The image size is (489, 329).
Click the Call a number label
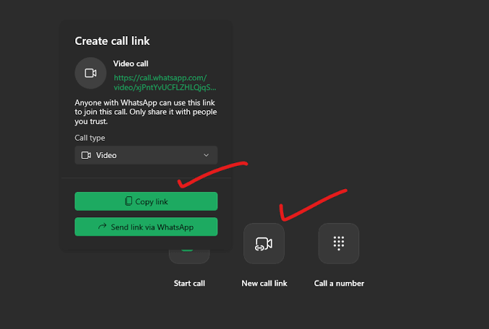(x=338, y=283)
